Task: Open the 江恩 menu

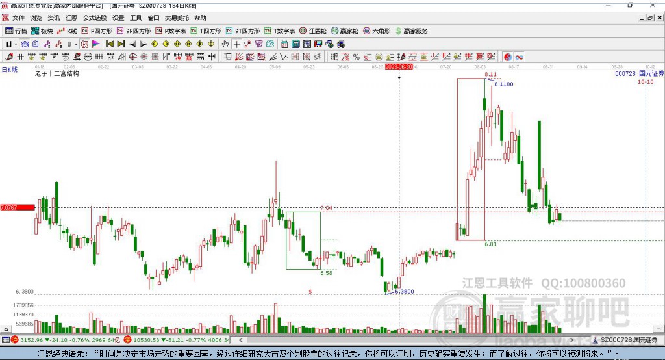Action: click(x=71, y=18)
